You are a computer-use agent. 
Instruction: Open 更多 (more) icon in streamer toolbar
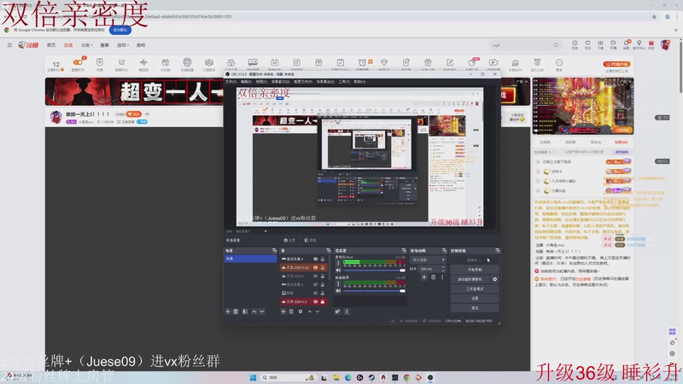559,65
